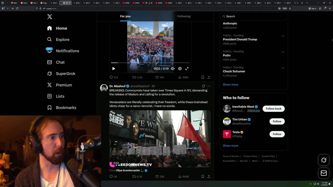Play the Venezuela flag crowd video
Screen dimensions: 333x187
[114, 69]
